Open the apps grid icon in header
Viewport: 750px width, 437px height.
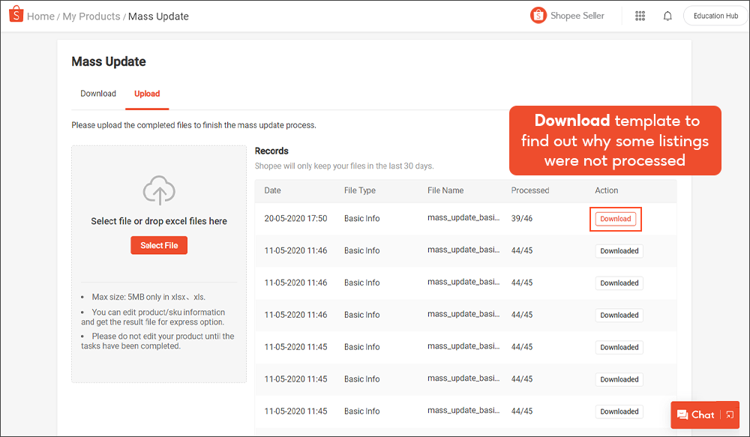pos(640,16)
